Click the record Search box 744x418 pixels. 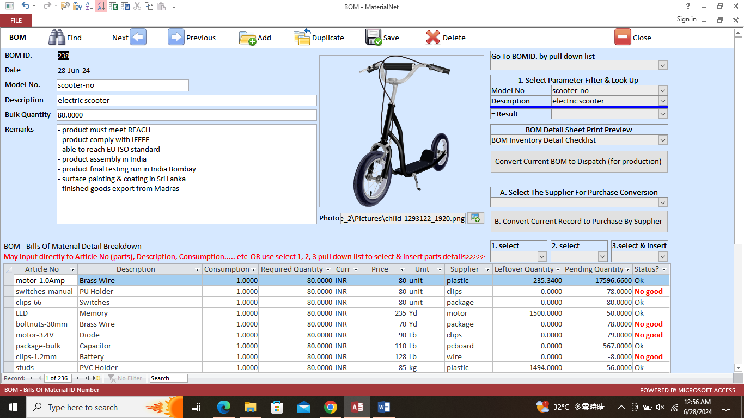tap(168, 378)
